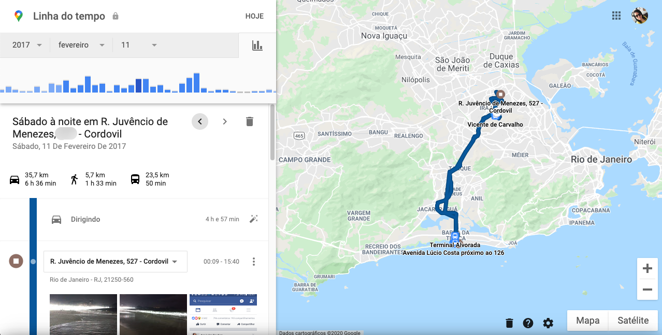Click the trash icon at map bottom
Image resolution: width=662 pixels, height=335 pixels.
[x=509, y=323]
